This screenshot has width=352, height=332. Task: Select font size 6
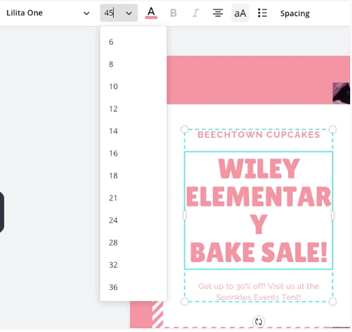click(x=133, y=42)
